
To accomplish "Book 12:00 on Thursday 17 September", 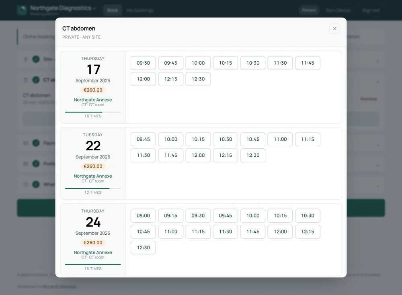I will pyautogui.click(x=144, y=79).
